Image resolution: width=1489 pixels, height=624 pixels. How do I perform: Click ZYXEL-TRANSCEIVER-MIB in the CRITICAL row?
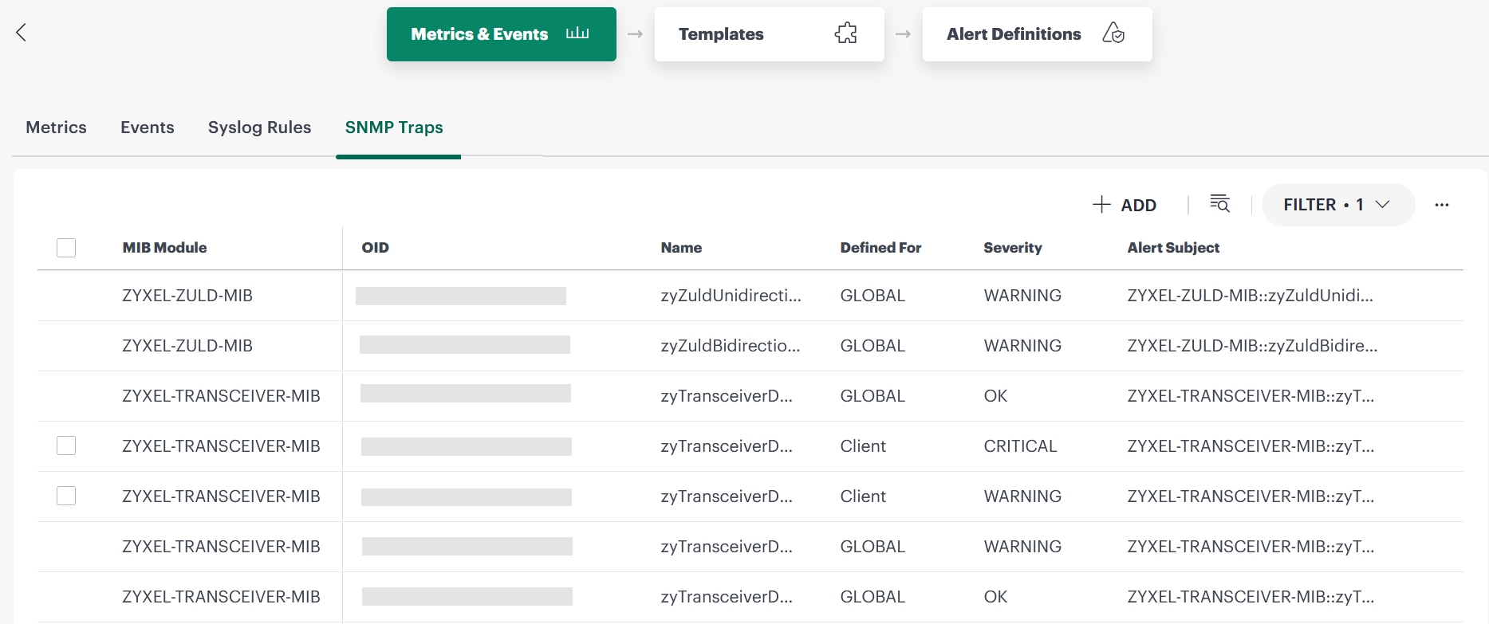point(221,446)
